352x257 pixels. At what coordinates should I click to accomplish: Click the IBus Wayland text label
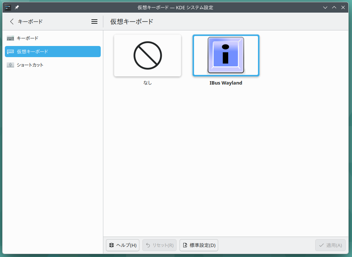click(x=226, y=83)
